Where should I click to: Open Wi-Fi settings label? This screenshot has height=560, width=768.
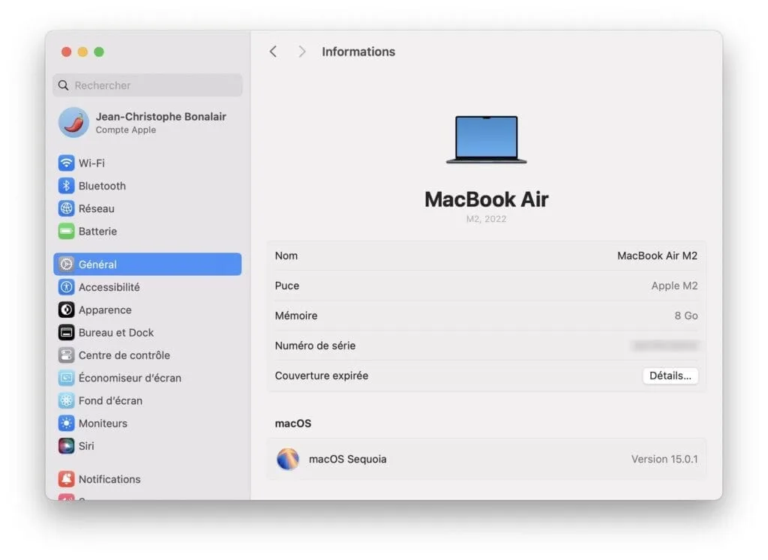[91, 163]
